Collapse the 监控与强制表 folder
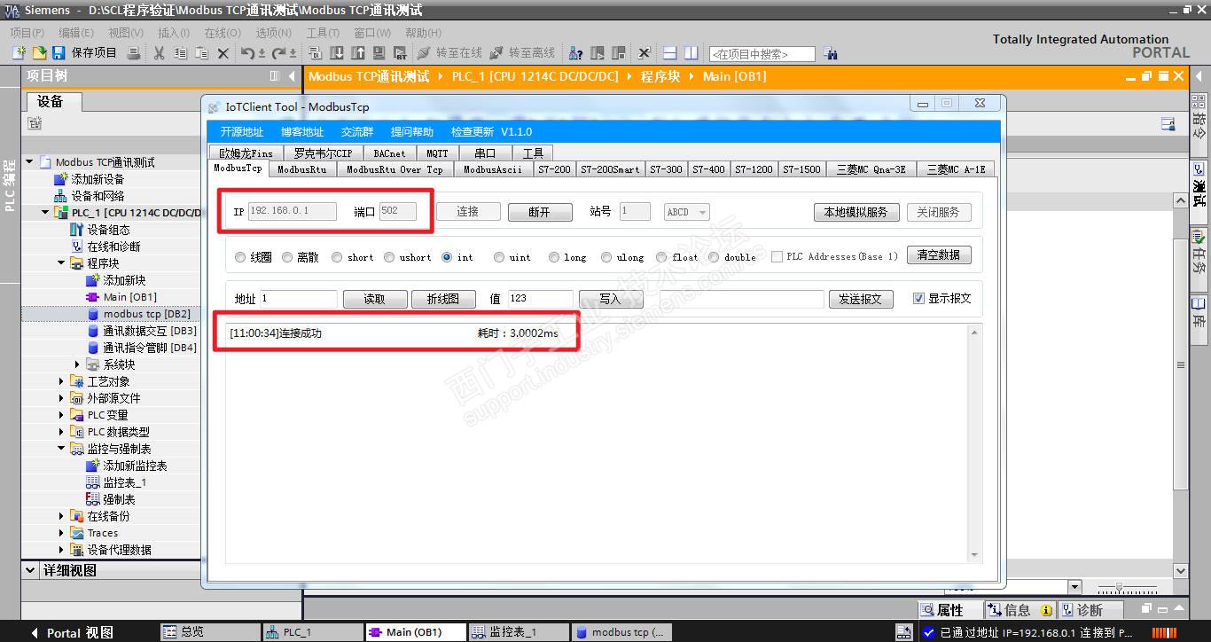 61,449
